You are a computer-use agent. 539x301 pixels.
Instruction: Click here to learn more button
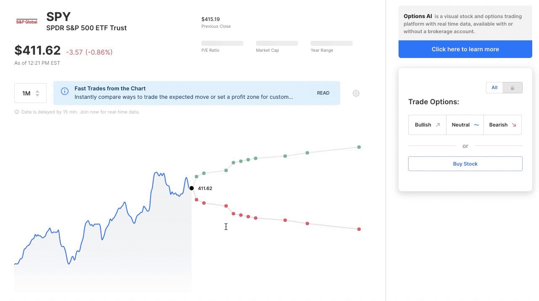[465, 49]
